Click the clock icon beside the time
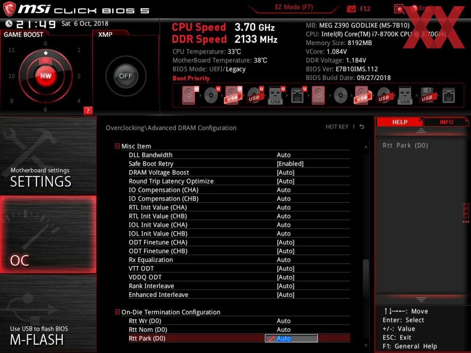This screenshot has width=471, height=353. (x=9, y=24)
